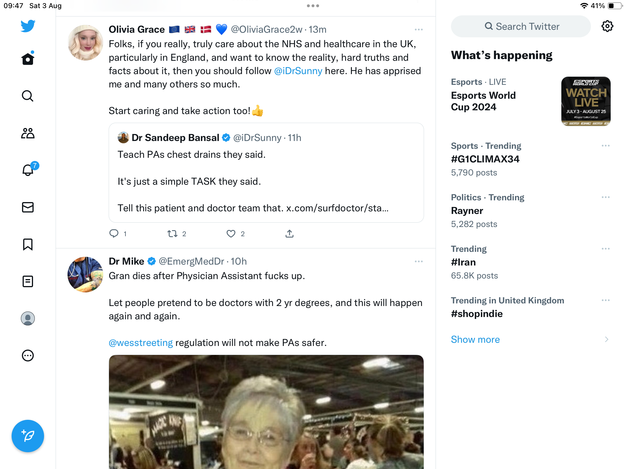626x469 pixels.
Task: Retweet Olivia Grace's post
Action: point(172,234)
